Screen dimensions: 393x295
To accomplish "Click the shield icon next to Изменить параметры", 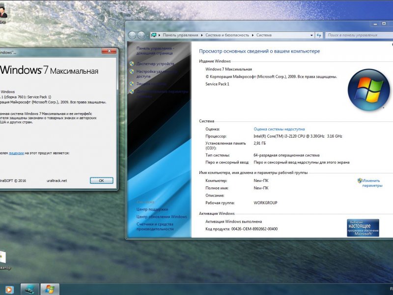I will (360, 180).
